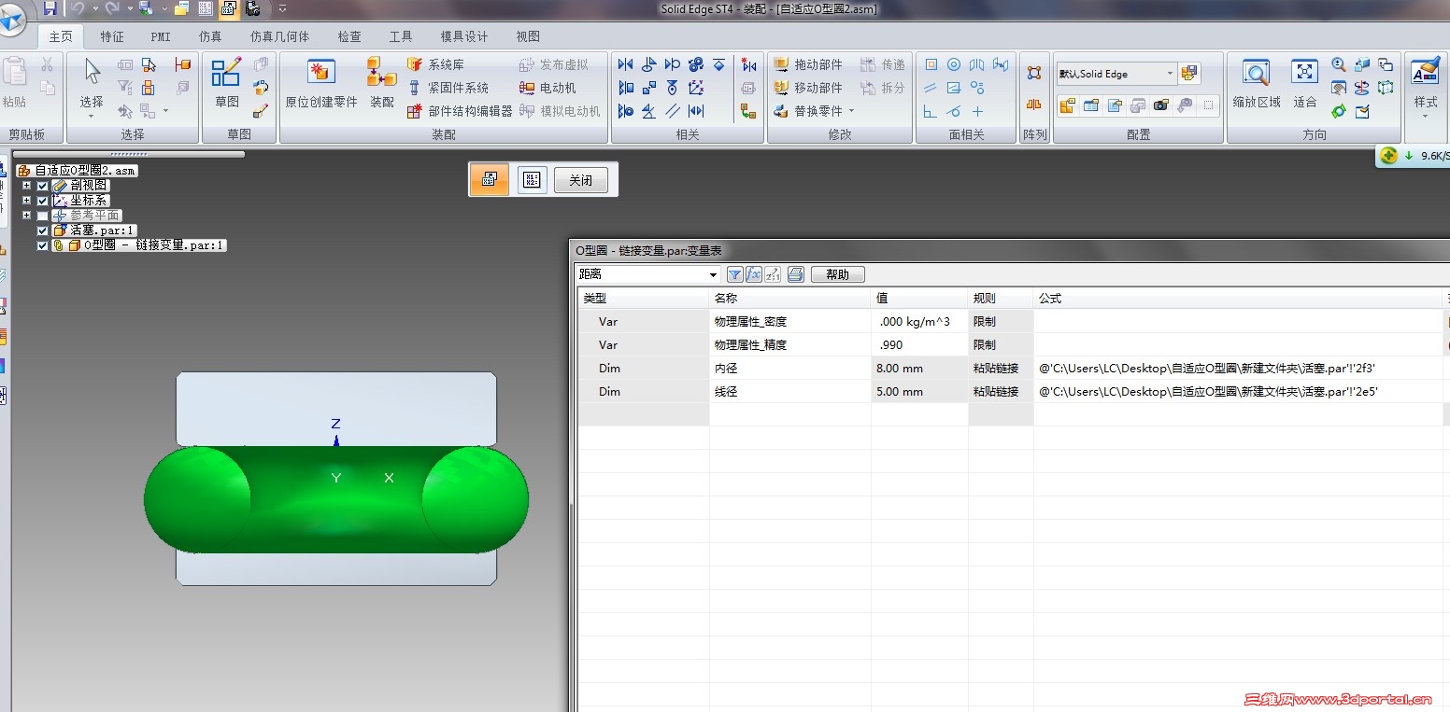Switch to the 工具 ribbon tab

[401, 36]
